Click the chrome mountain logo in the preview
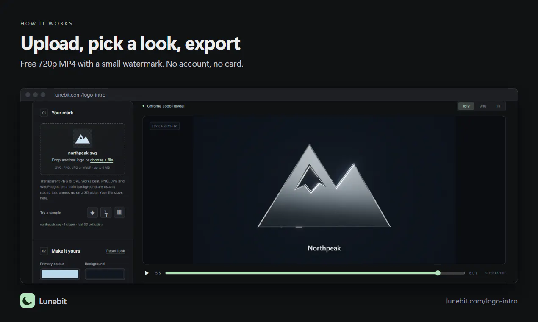538x322 pixels. pyautogui.click(x=324, y=186)
